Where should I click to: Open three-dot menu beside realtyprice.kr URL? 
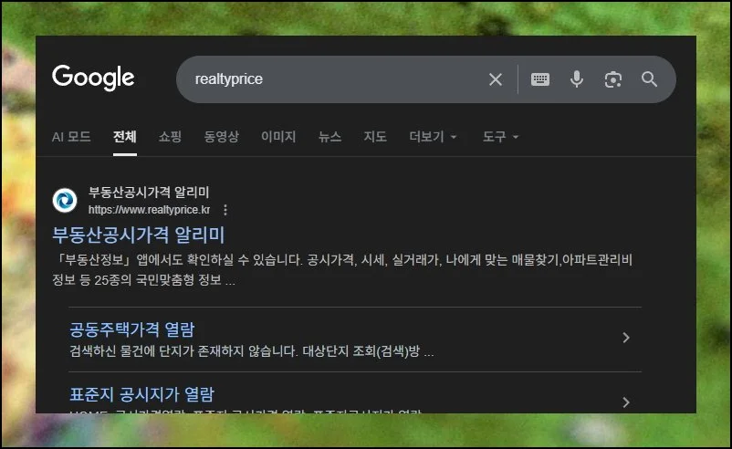pyautogui.click(x=225, y=209)
